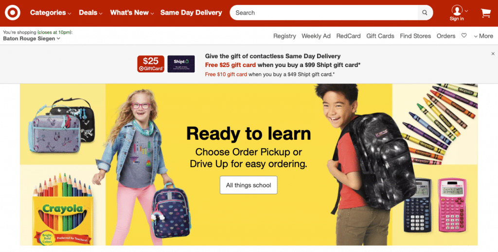This screenshot has width=498, height=252.
Task: Open the Registry link
Action: 285,36
